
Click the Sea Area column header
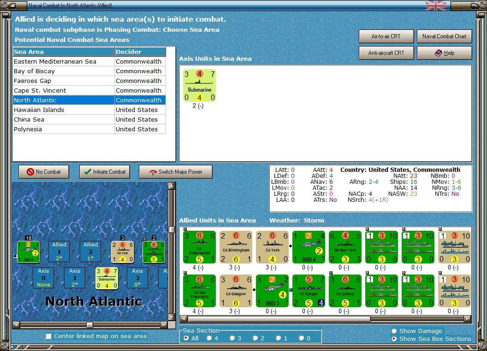64,52
